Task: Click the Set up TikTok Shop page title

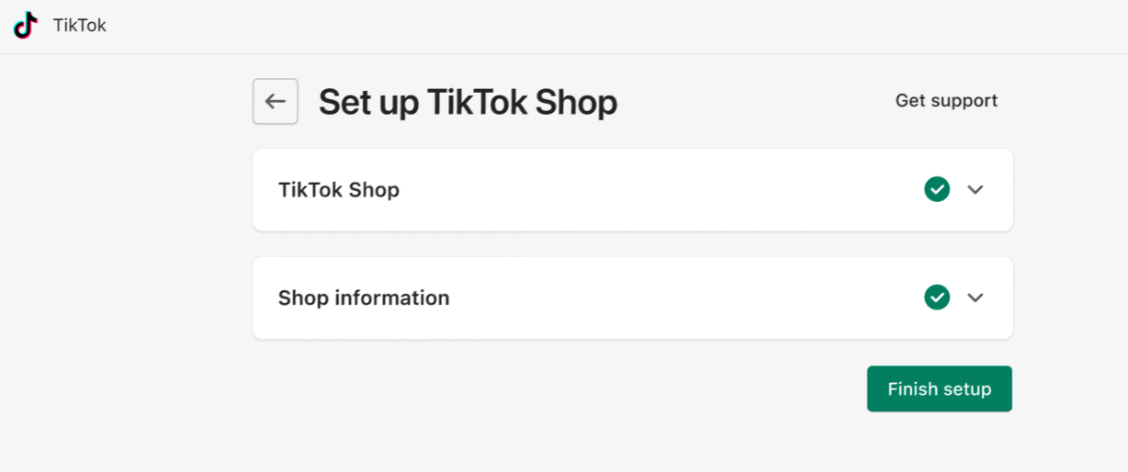Action: (468, 102)
